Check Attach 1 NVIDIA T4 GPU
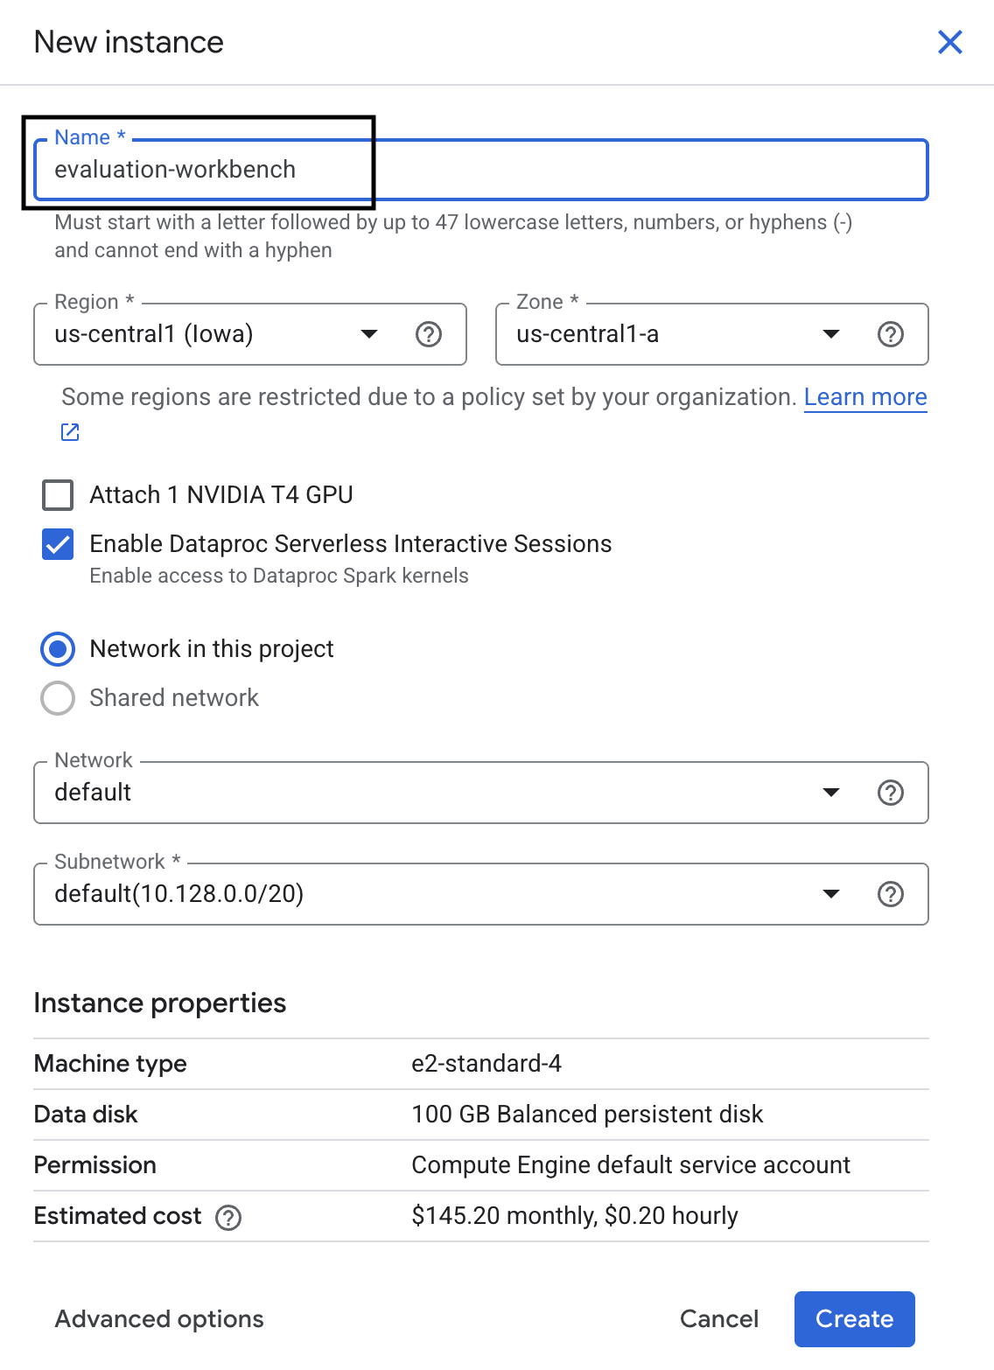The width and height of the screenshot is (994, 1370). point(58,495)
